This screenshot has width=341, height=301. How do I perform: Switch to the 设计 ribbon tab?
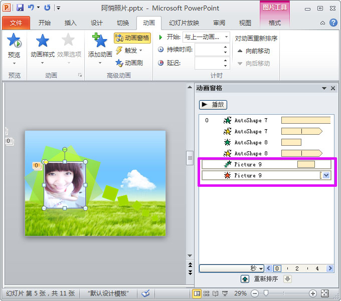(x=97, y=23)
